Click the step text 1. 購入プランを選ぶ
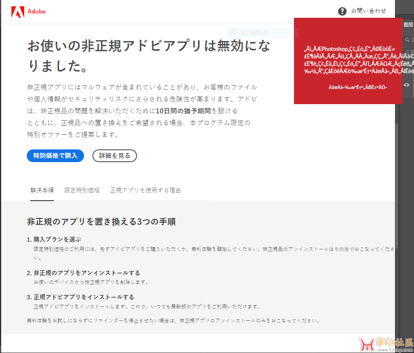 pos(54,240)
